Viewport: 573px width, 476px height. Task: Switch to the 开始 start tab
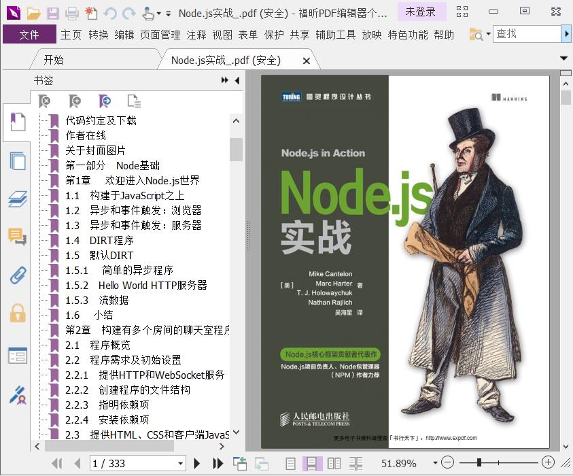pyautogui.click(x=53, y=60)
